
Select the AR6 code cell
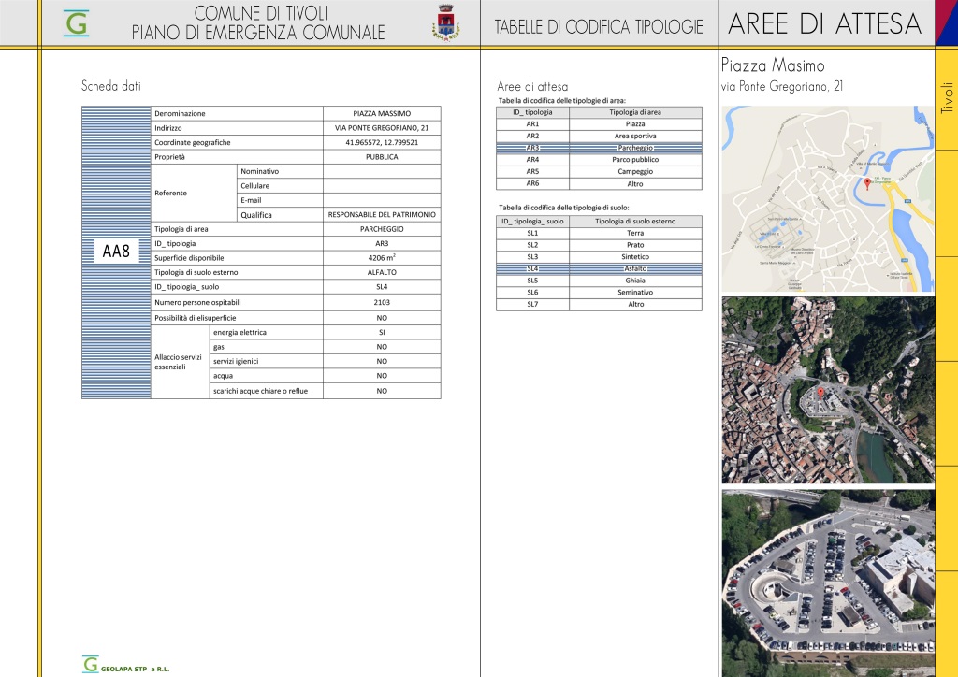pyautogui.click(x=532, y=183)
